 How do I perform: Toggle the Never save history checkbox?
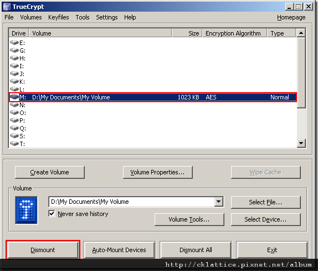(52, 213)
